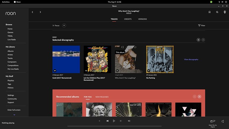The image size is (229, 129).
Task: Open Genres in the sidebar
Action: pyautogui.click(x=10, y=32)
